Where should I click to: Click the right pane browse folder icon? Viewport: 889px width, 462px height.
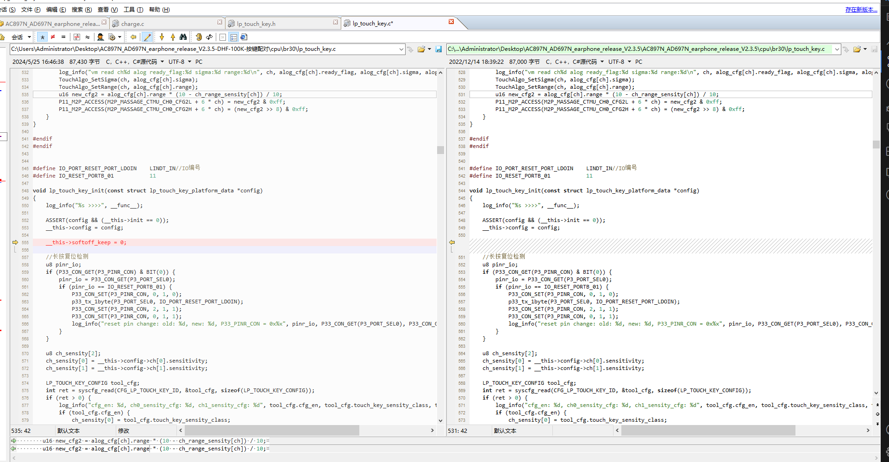coord(857,49)
